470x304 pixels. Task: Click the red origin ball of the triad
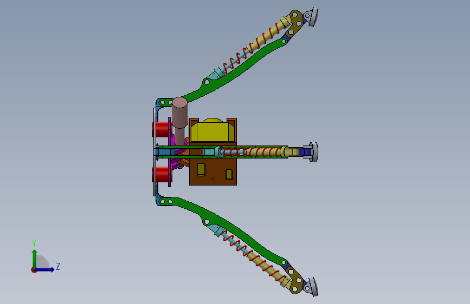[34, 270]
